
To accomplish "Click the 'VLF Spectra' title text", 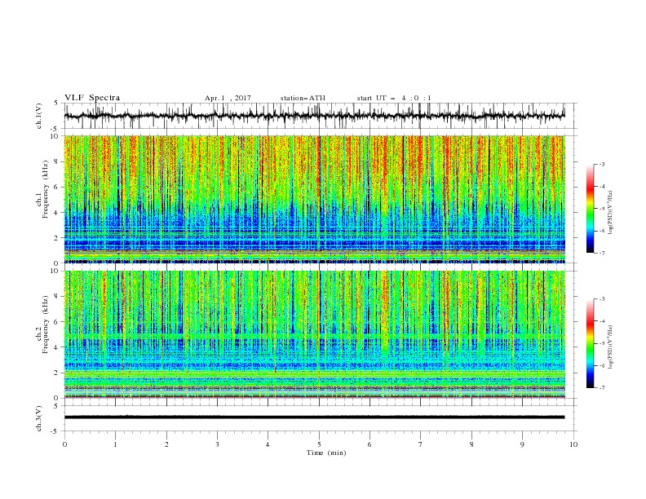I will click(x=92, y=98).
